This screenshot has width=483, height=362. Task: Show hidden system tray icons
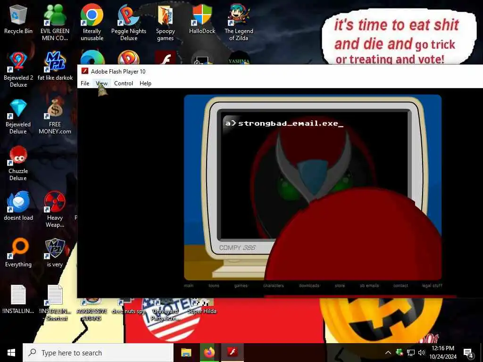tap(388, 353)
